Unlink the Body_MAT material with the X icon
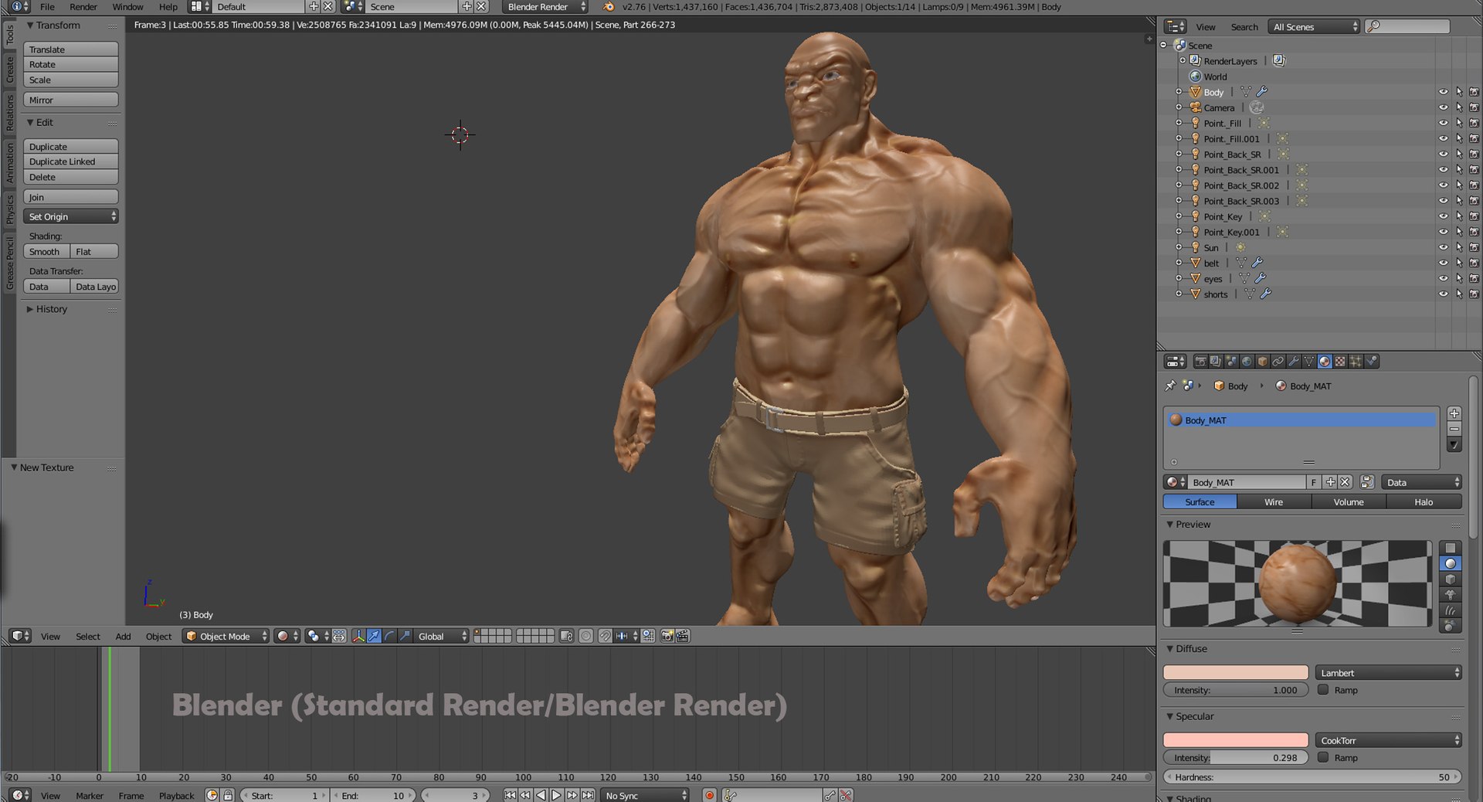This screenshot has height=802, width=1483. [x=1345, y=482]
